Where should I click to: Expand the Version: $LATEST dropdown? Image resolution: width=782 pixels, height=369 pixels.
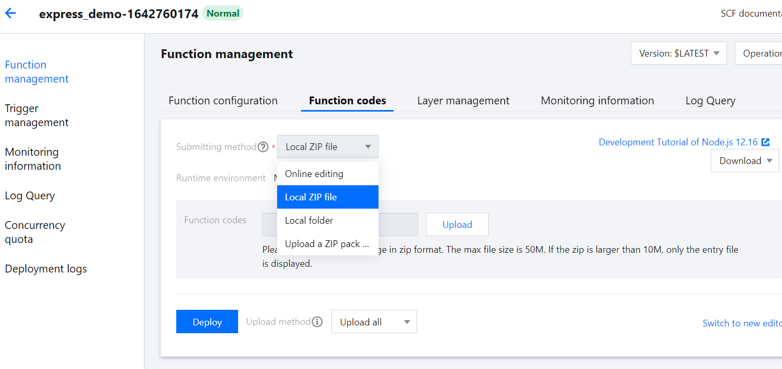click(679, 53)
